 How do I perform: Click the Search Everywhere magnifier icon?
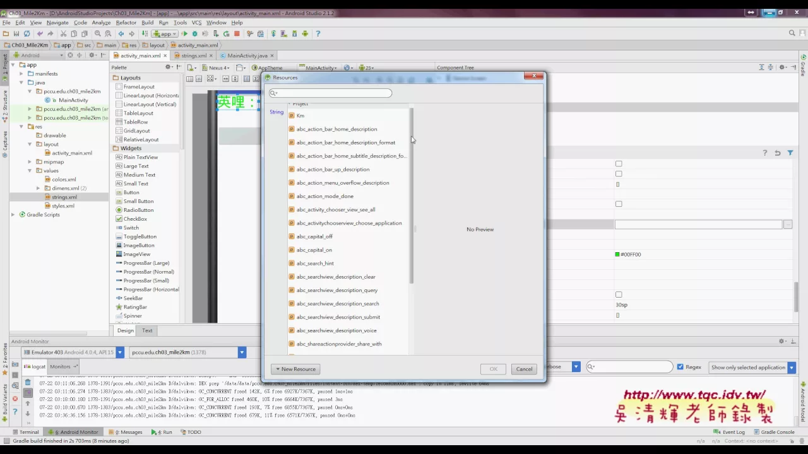792,33
